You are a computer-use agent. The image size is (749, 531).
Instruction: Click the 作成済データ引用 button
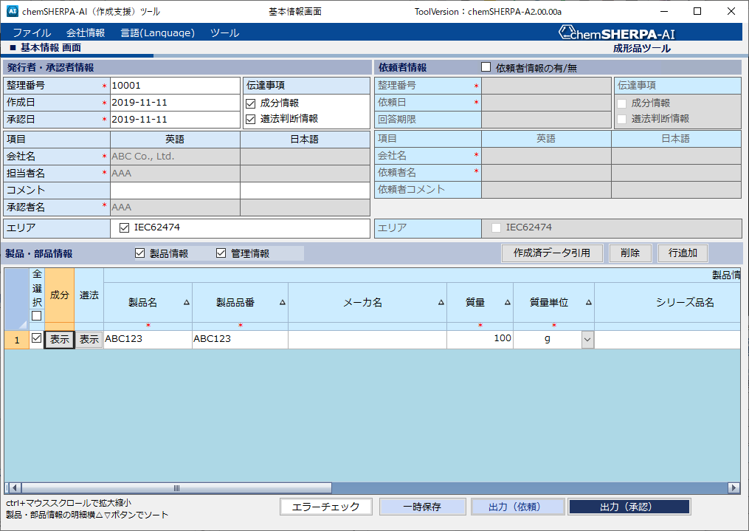pyautogui.click(x=551, y=253)
